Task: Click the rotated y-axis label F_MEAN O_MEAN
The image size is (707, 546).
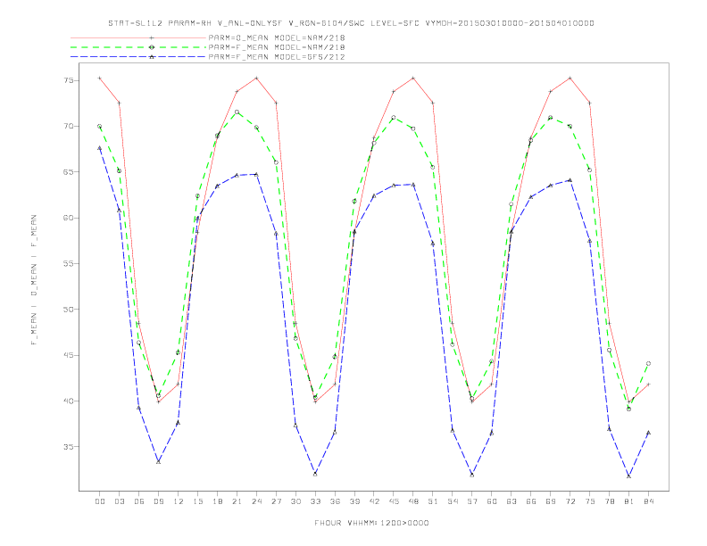Action: 34,280
